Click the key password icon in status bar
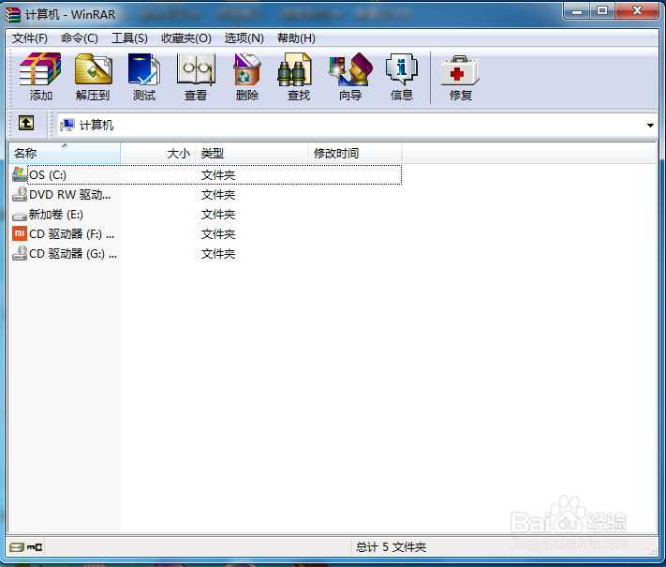This screenshot has height=567, width=666. [35, 547]
